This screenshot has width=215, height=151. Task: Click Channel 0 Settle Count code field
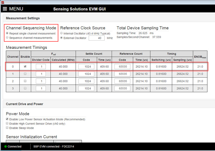[x=86, y=67]
